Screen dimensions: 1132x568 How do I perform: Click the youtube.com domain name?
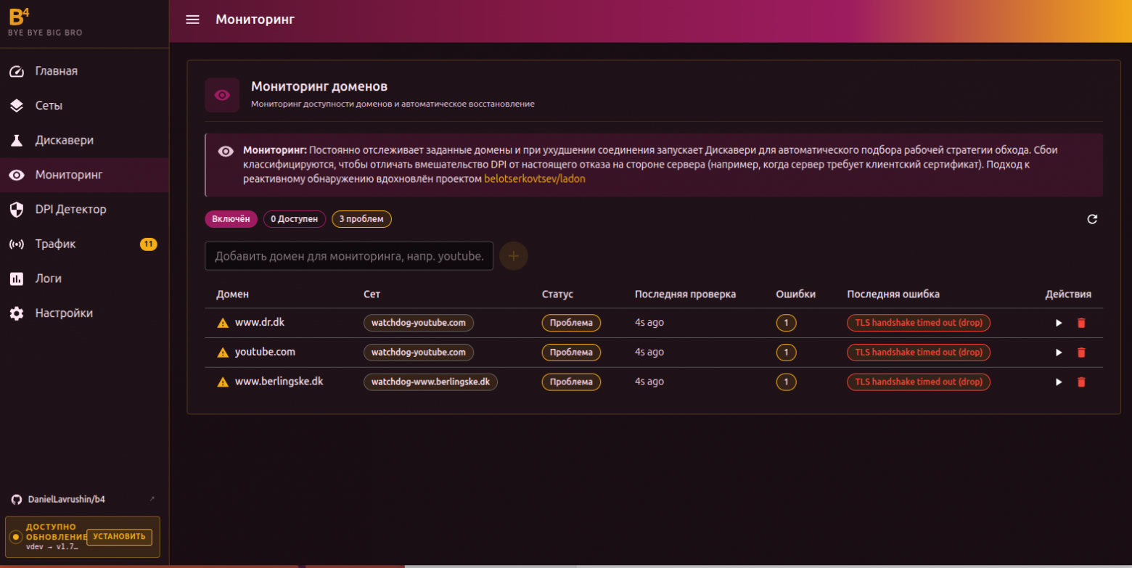click(x=265, y=352)
